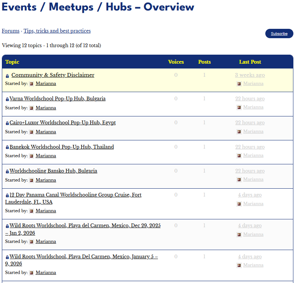Click Marianna starter avatar in Community & Safety row
Screen dimensions: 296x283
point(31,83)
